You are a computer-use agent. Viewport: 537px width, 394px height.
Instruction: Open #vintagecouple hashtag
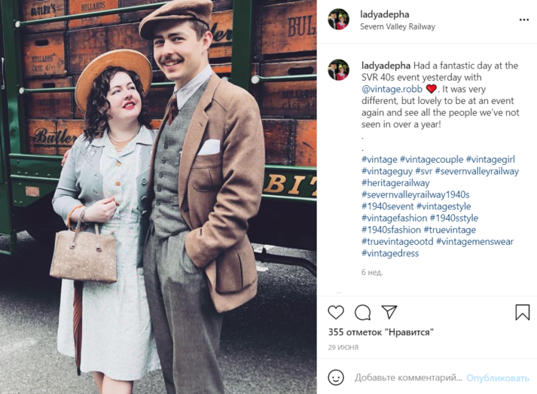[432, 159]
